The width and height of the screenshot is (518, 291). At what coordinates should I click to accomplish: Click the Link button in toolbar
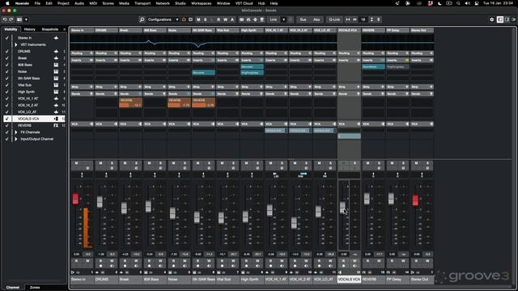click(x=274, y=19)
